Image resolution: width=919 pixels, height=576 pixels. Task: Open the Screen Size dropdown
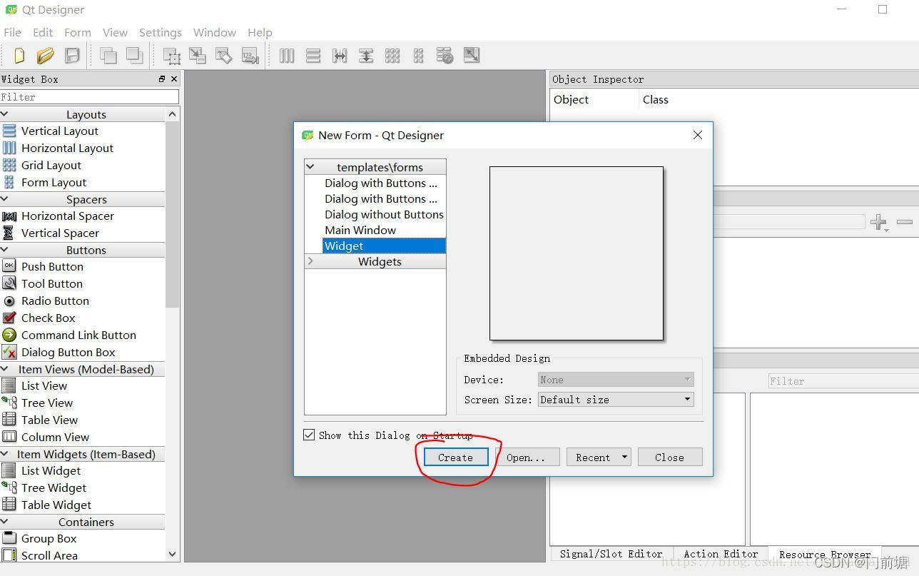pos(616,400)
